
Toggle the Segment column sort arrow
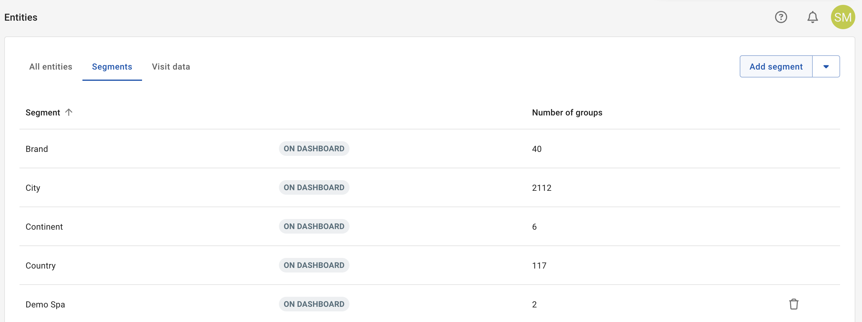[x=69, y=112]
